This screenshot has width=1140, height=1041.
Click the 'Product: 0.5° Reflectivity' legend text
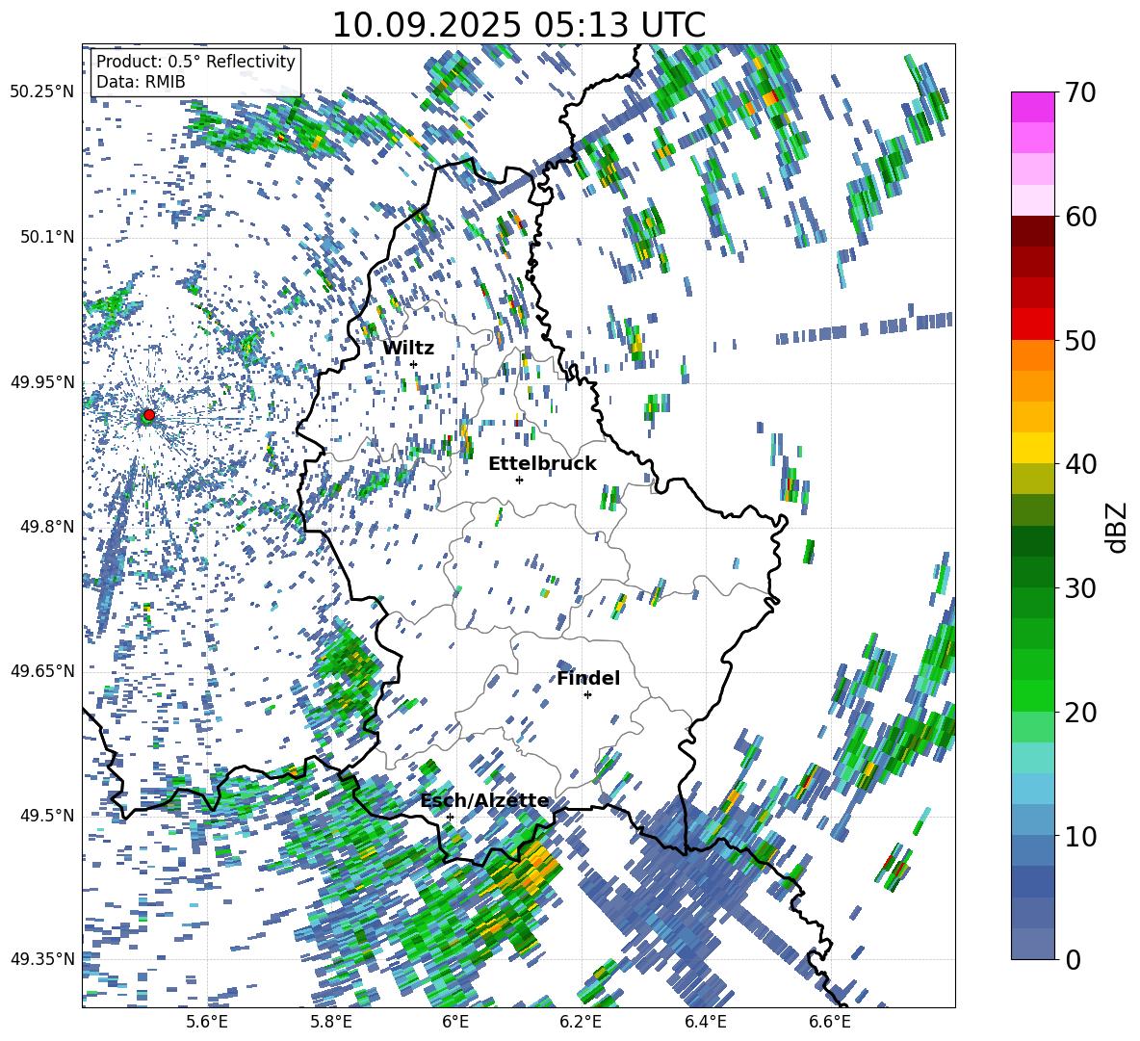click(195, 61)
